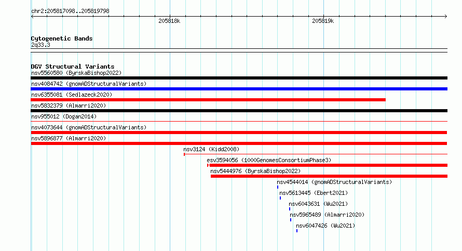The width and height of the screenshot is (462, 251).
Task: Select the red nsv4073644 variant bar
Action: [239, 133]
